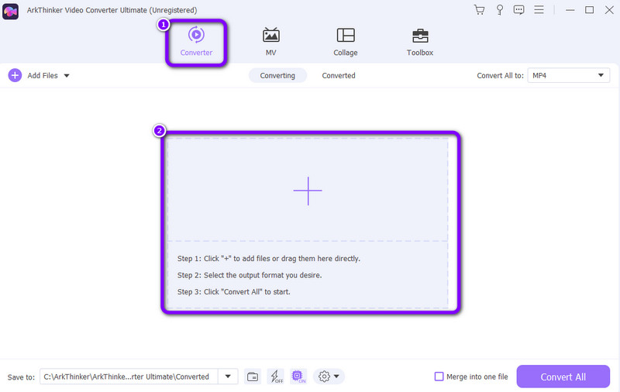Click the shopping cart purchase icon
Image resolution: width=620 pixels, height=392 pixels.
coord(479,10)
